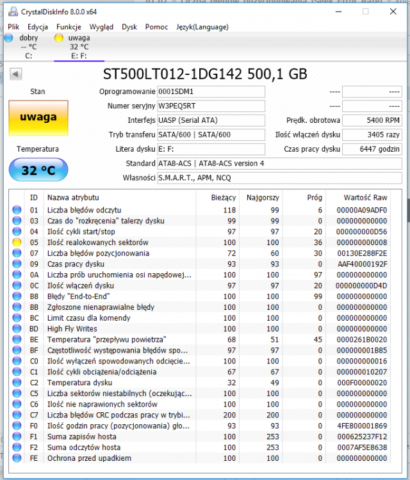Open the Wygląd menu
Image resolution: width=410 pixels, height=480 pixels.
(x=101, y=27)
